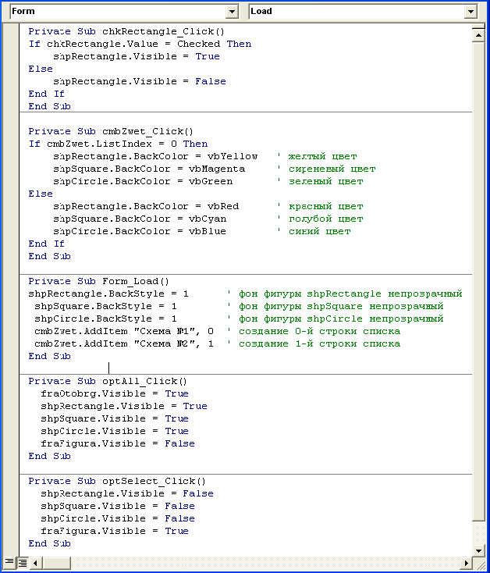Click horizontal scrollbar right arrow
This screenshot has width=490, height=573.
tap(466, 563)
